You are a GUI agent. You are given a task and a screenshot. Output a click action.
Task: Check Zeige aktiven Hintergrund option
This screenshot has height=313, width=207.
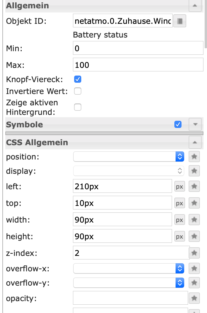click(x=78, y=107)
